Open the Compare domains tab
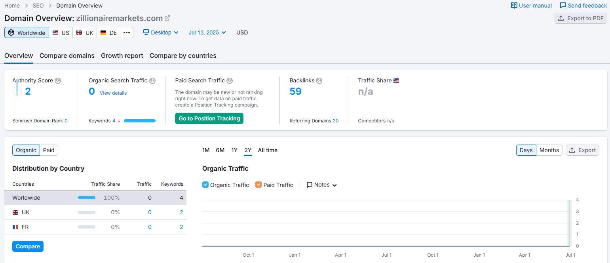 (67, 55)
